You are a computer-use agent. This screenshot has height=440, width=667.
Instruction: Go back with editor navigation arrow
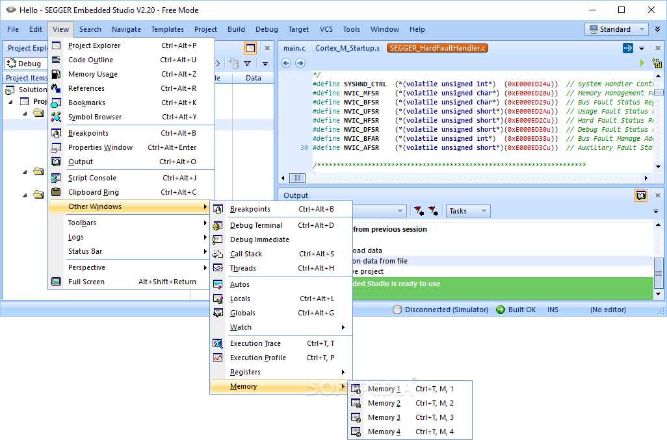[x=286, y=64]
